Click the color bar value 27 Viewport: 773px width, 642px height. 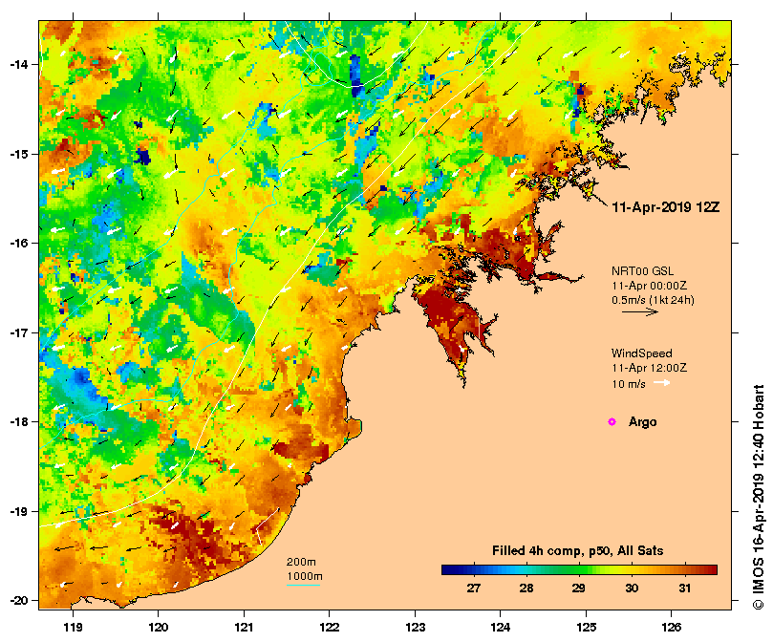473,588
